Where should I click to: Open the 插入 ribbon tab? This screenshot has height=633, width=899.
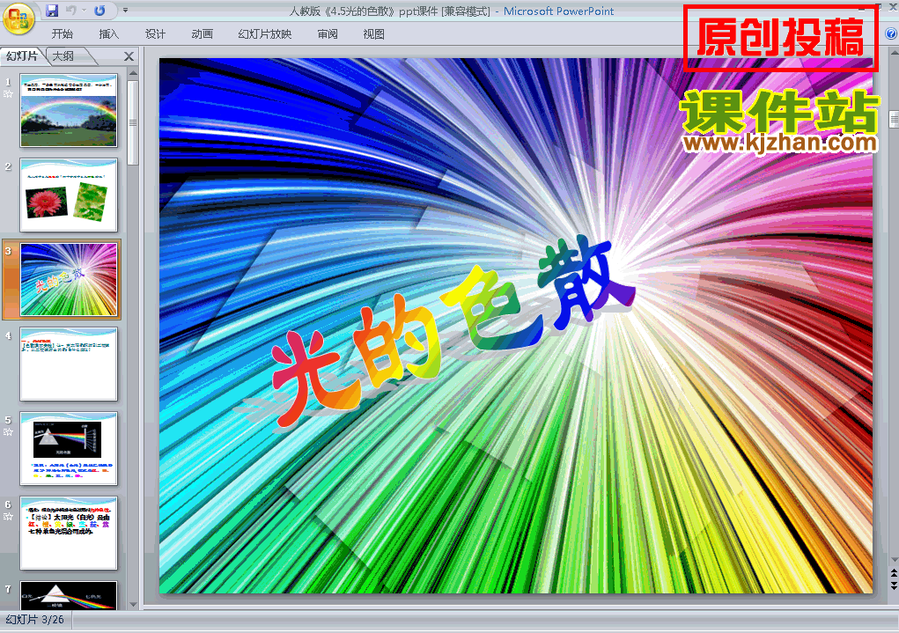tap(109, 34)
